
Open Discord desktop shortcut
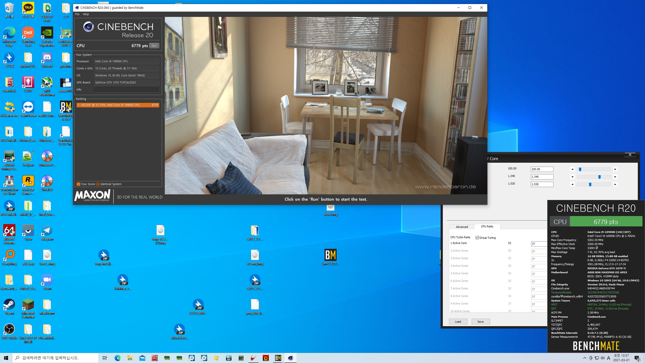tap(47, 60)
